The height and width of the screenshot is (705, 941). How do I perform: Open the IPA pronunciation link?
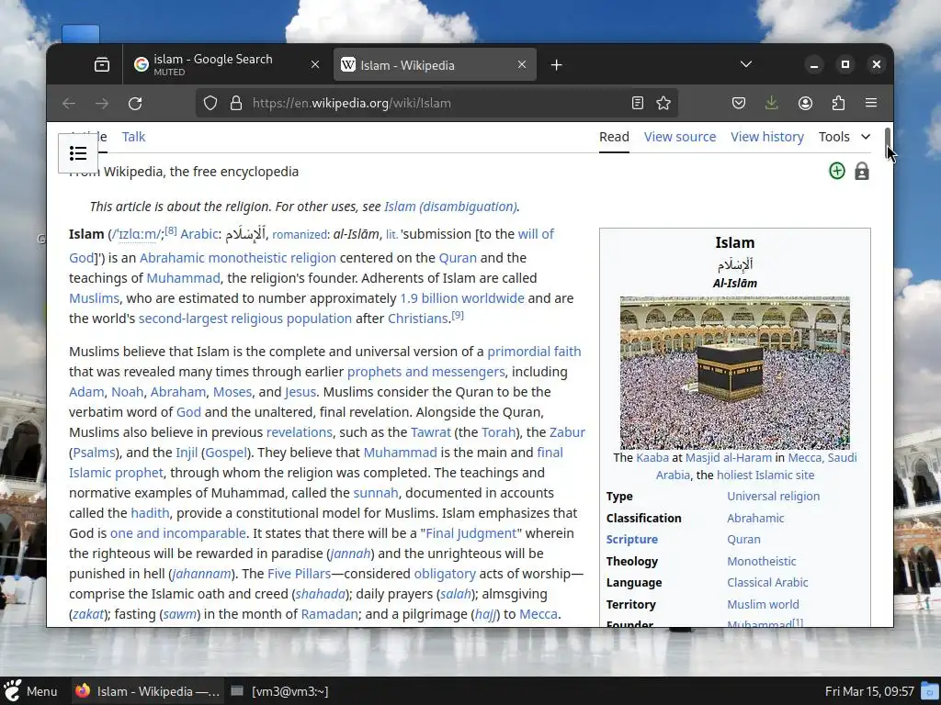[x=137, y=234]
